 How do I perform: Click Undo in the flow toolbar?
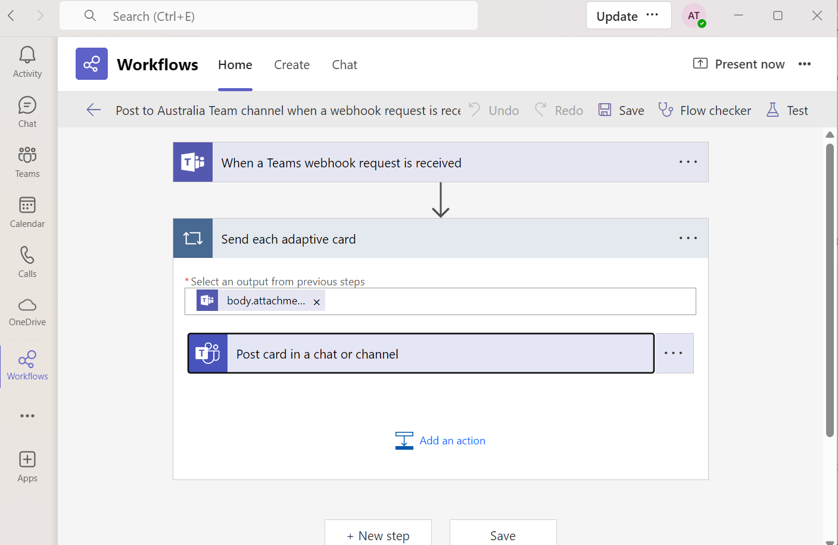click(x=494, y=110)
